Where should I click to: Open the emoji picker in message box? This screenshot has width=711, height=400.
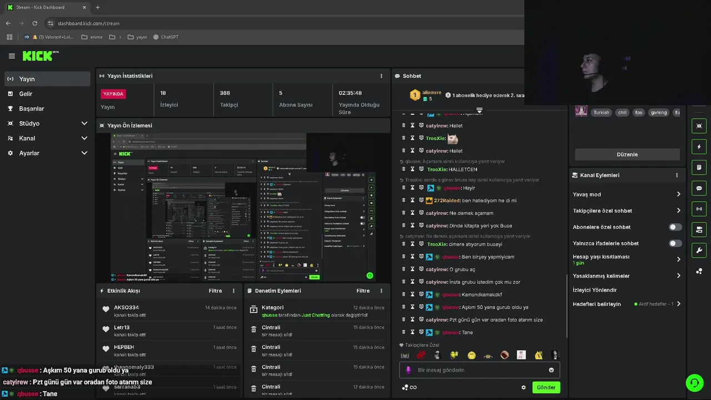pyautogui.click(x=551, y=370)
